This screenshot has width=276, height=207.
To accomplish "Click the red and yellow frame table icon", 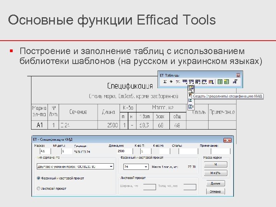I will pos(211,82).
